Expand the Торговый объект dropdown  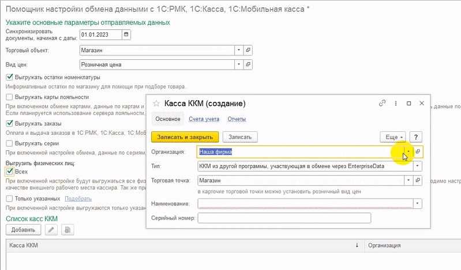[239, 50]
